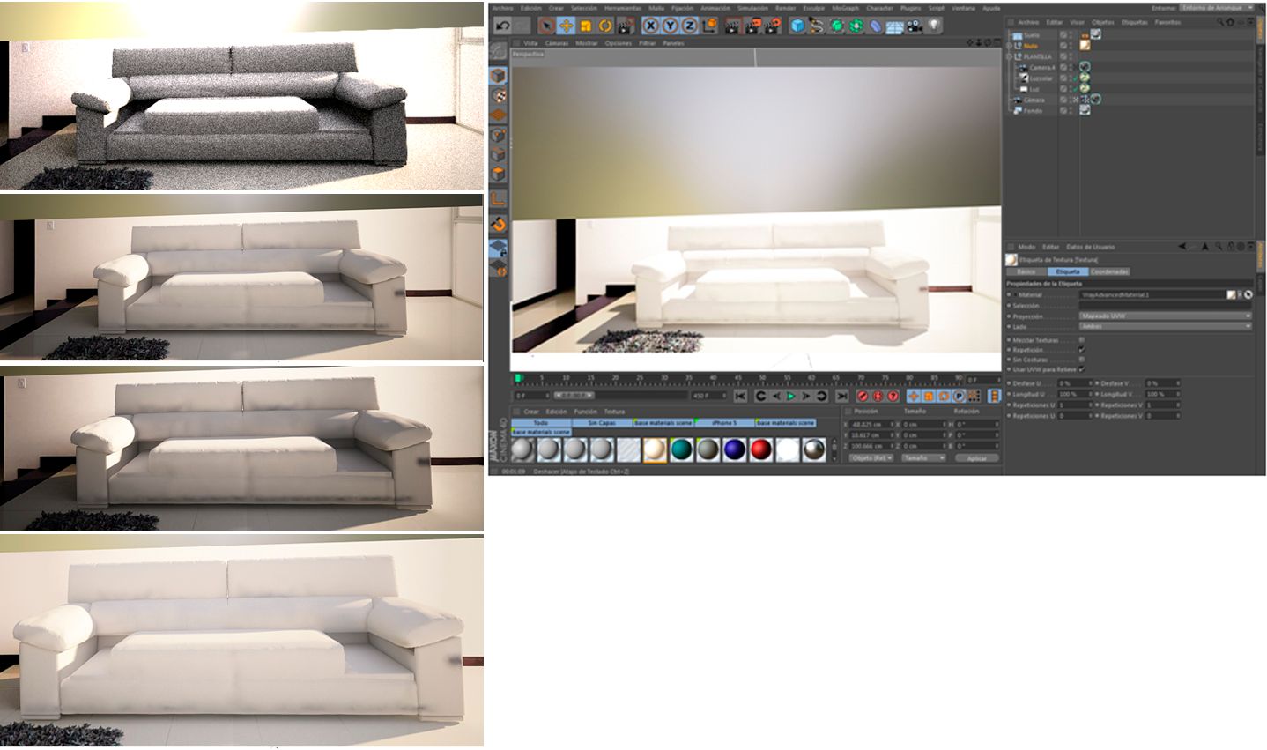Click the autokeying red button
Screen dimensions: 1267x750
[878, 397]
